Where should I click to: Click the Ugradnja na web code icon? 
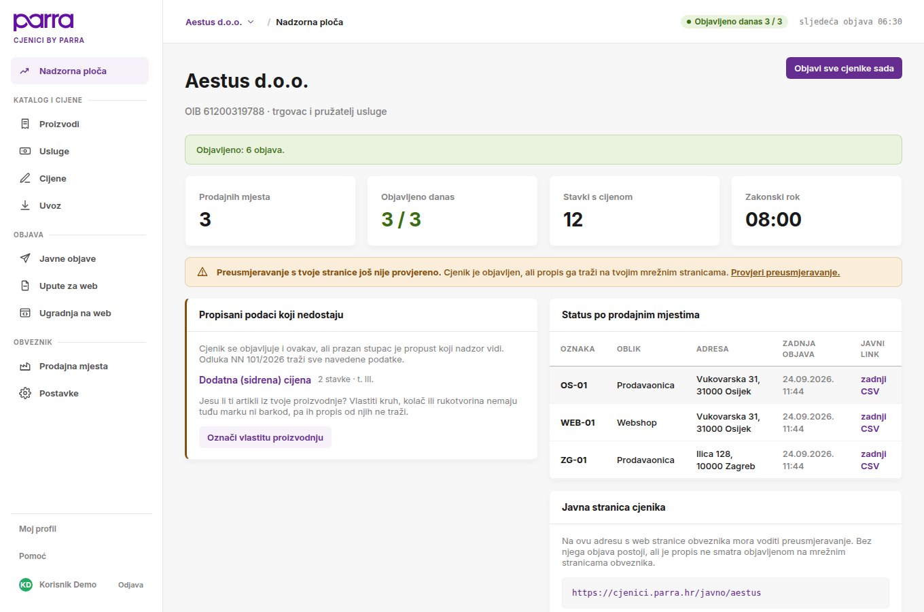click(25, 313)
